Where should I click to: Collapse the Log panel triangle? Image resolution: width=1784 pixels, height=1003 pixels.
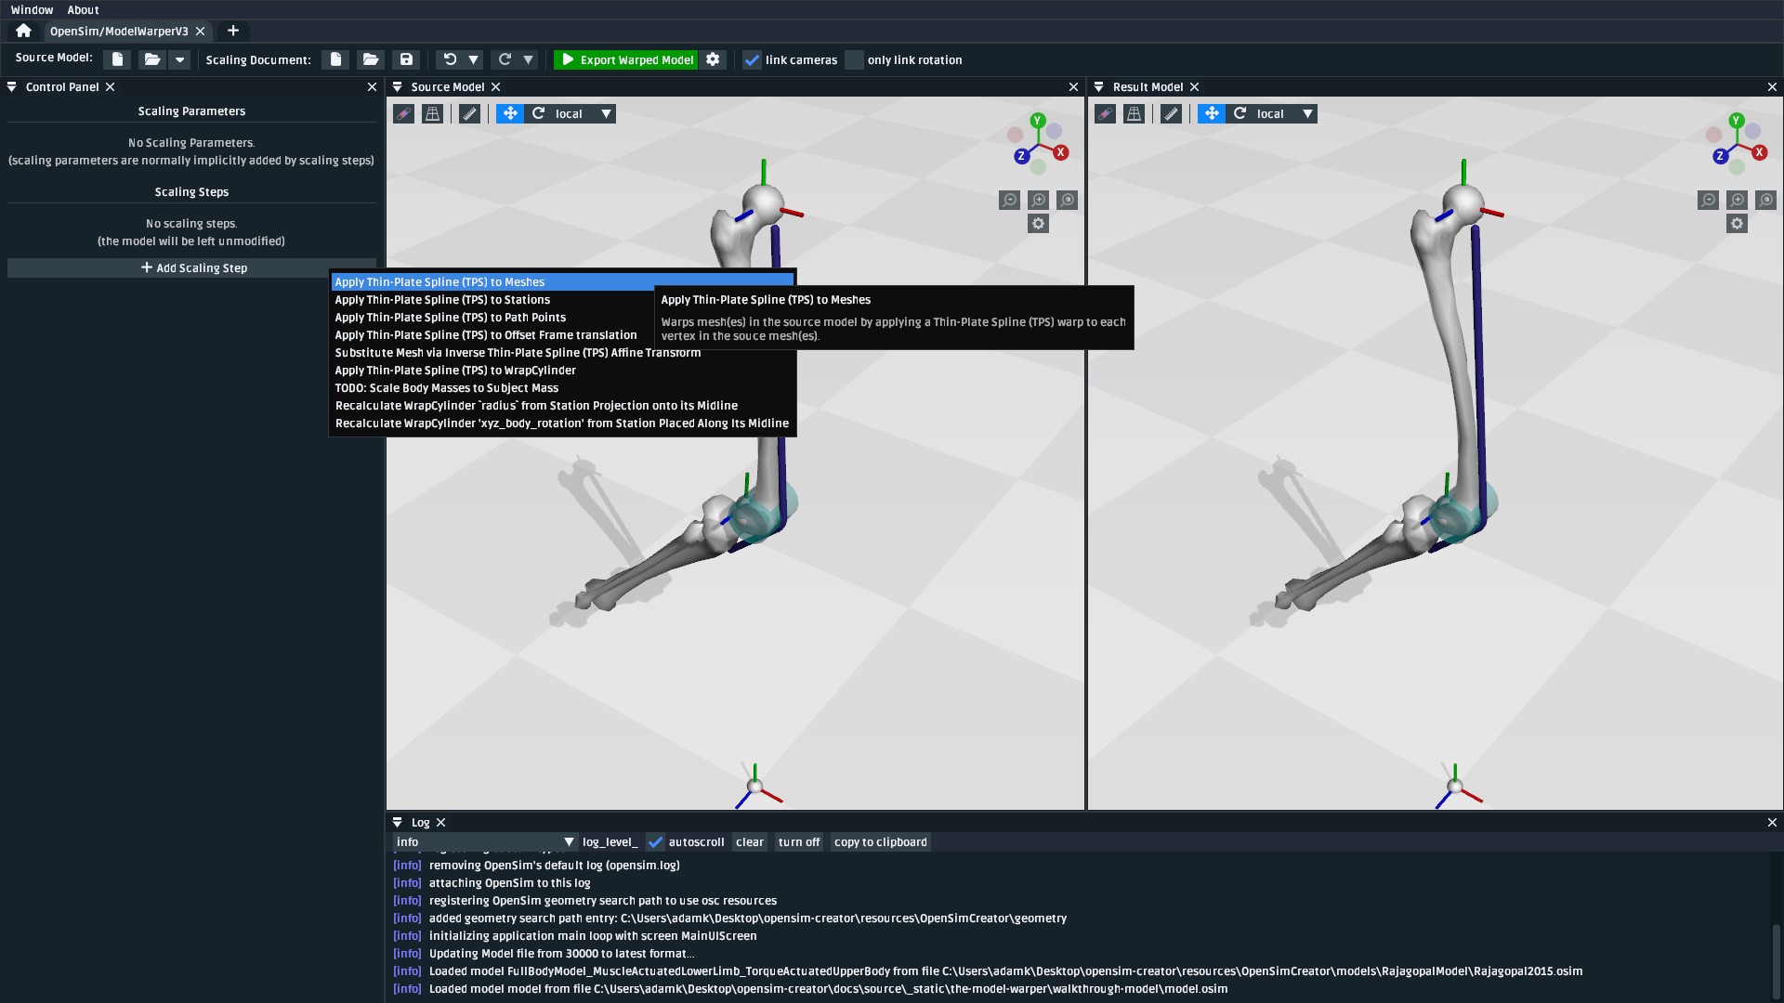click(398, 823)
